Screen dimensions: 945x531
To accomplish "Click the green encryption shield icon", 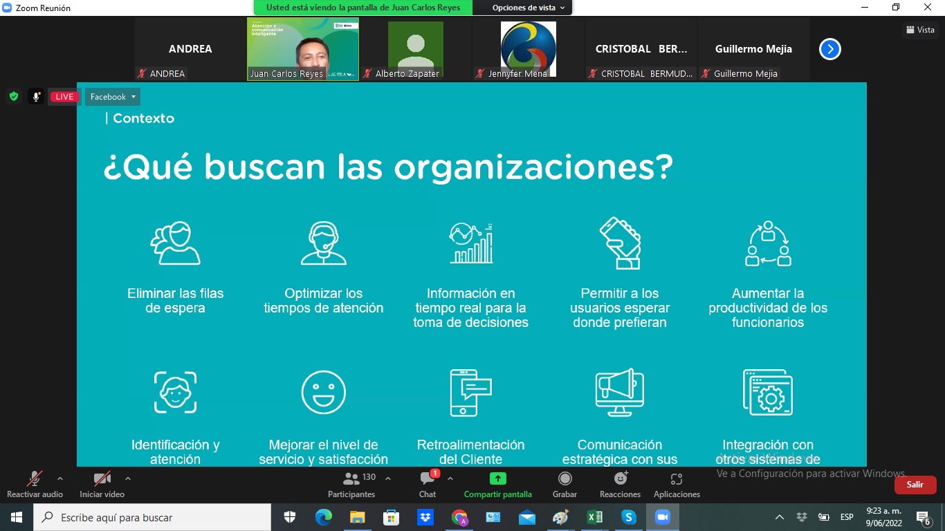I will pos(14,97).
